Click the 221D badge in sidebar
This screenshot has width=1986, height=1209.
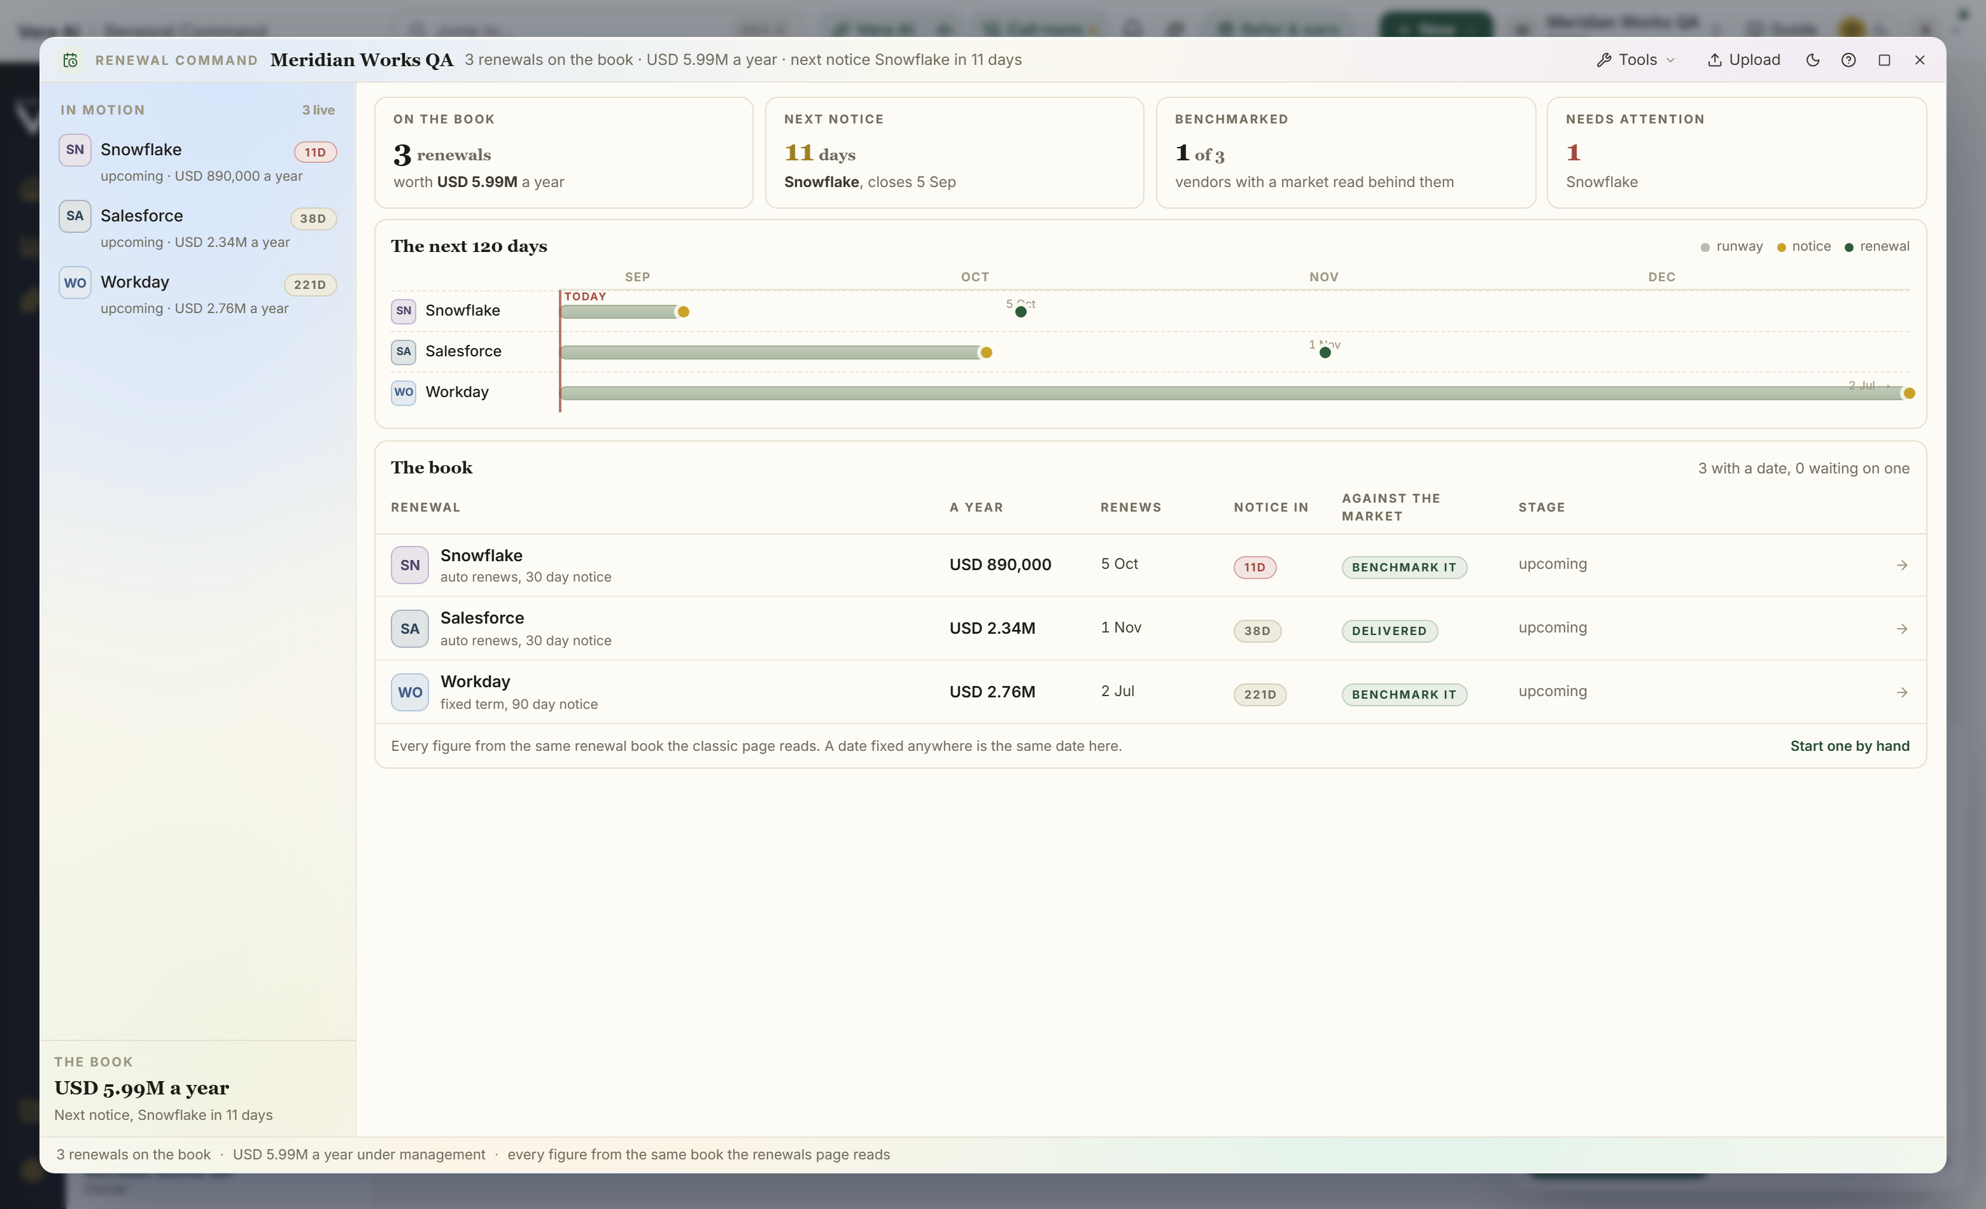tap(309, 284)
